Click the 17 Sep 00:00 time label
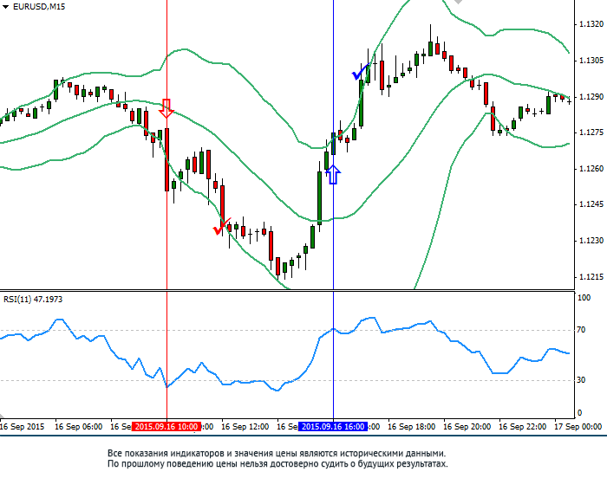This screenshot has width=607, height=478. point(578,427)
